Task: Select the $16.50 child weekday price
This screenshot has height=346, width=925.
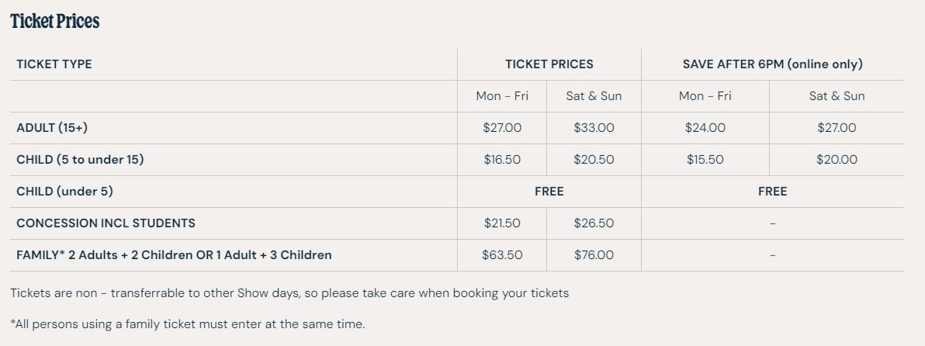Action: pyautogui.click(x=502, y=160)
